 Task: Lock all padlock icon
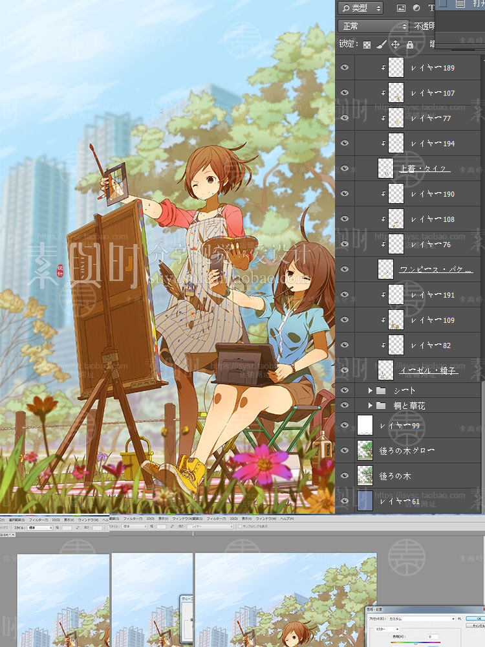[409, 45]
